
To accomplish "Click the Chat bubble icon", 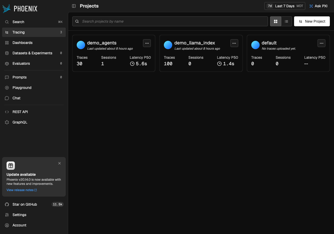I will [x=7, y=98].
